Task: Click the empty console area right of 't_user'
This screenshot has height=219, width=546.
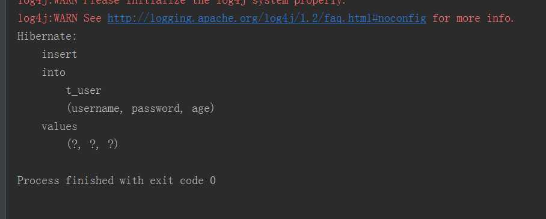Action: 324,90
